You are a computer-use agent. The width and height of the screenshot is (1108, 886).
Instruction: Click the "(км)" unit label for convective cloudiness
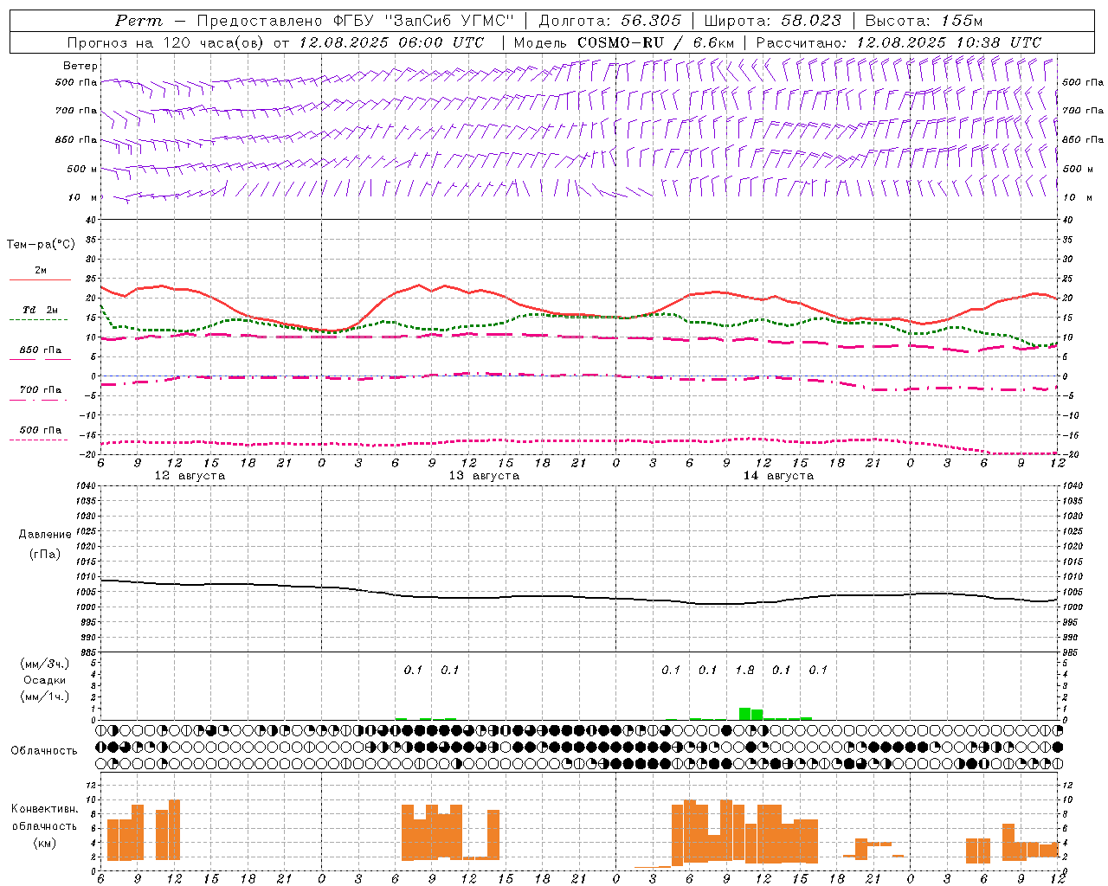tap(45, 843)
